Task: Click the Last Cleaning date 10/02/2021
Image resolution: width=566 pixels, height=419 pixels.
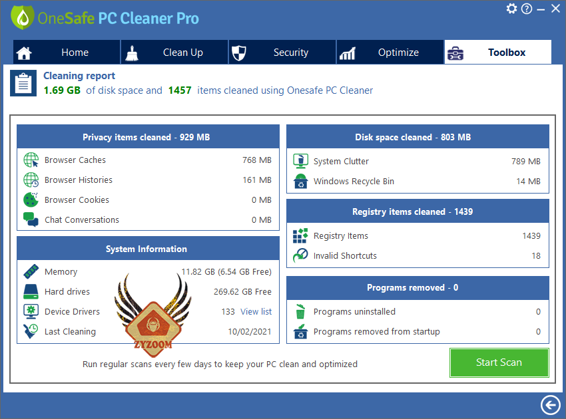Action: pyautogui.click(x=250, y=331)
